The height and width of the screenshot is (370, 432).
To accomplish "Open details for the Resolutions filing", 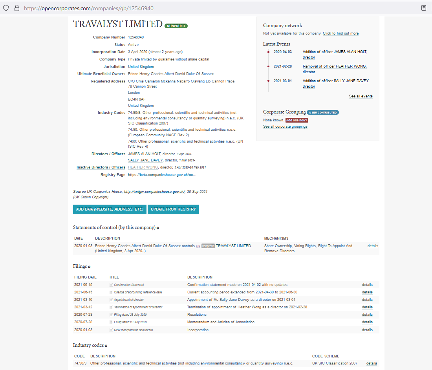I will [x=367, y=315].
